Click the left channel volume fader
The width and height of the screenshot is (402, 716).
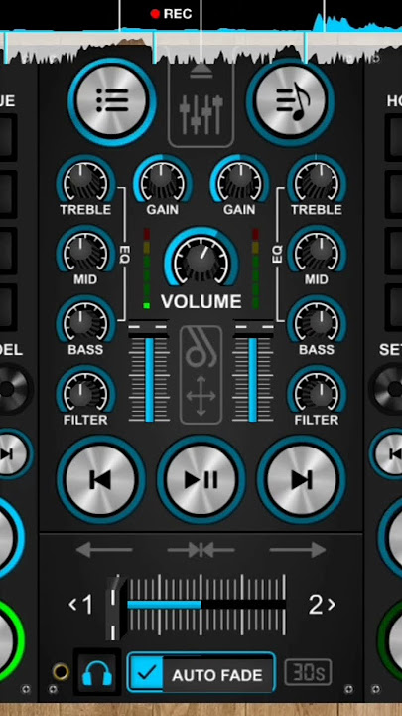click(x=149, y=372)
